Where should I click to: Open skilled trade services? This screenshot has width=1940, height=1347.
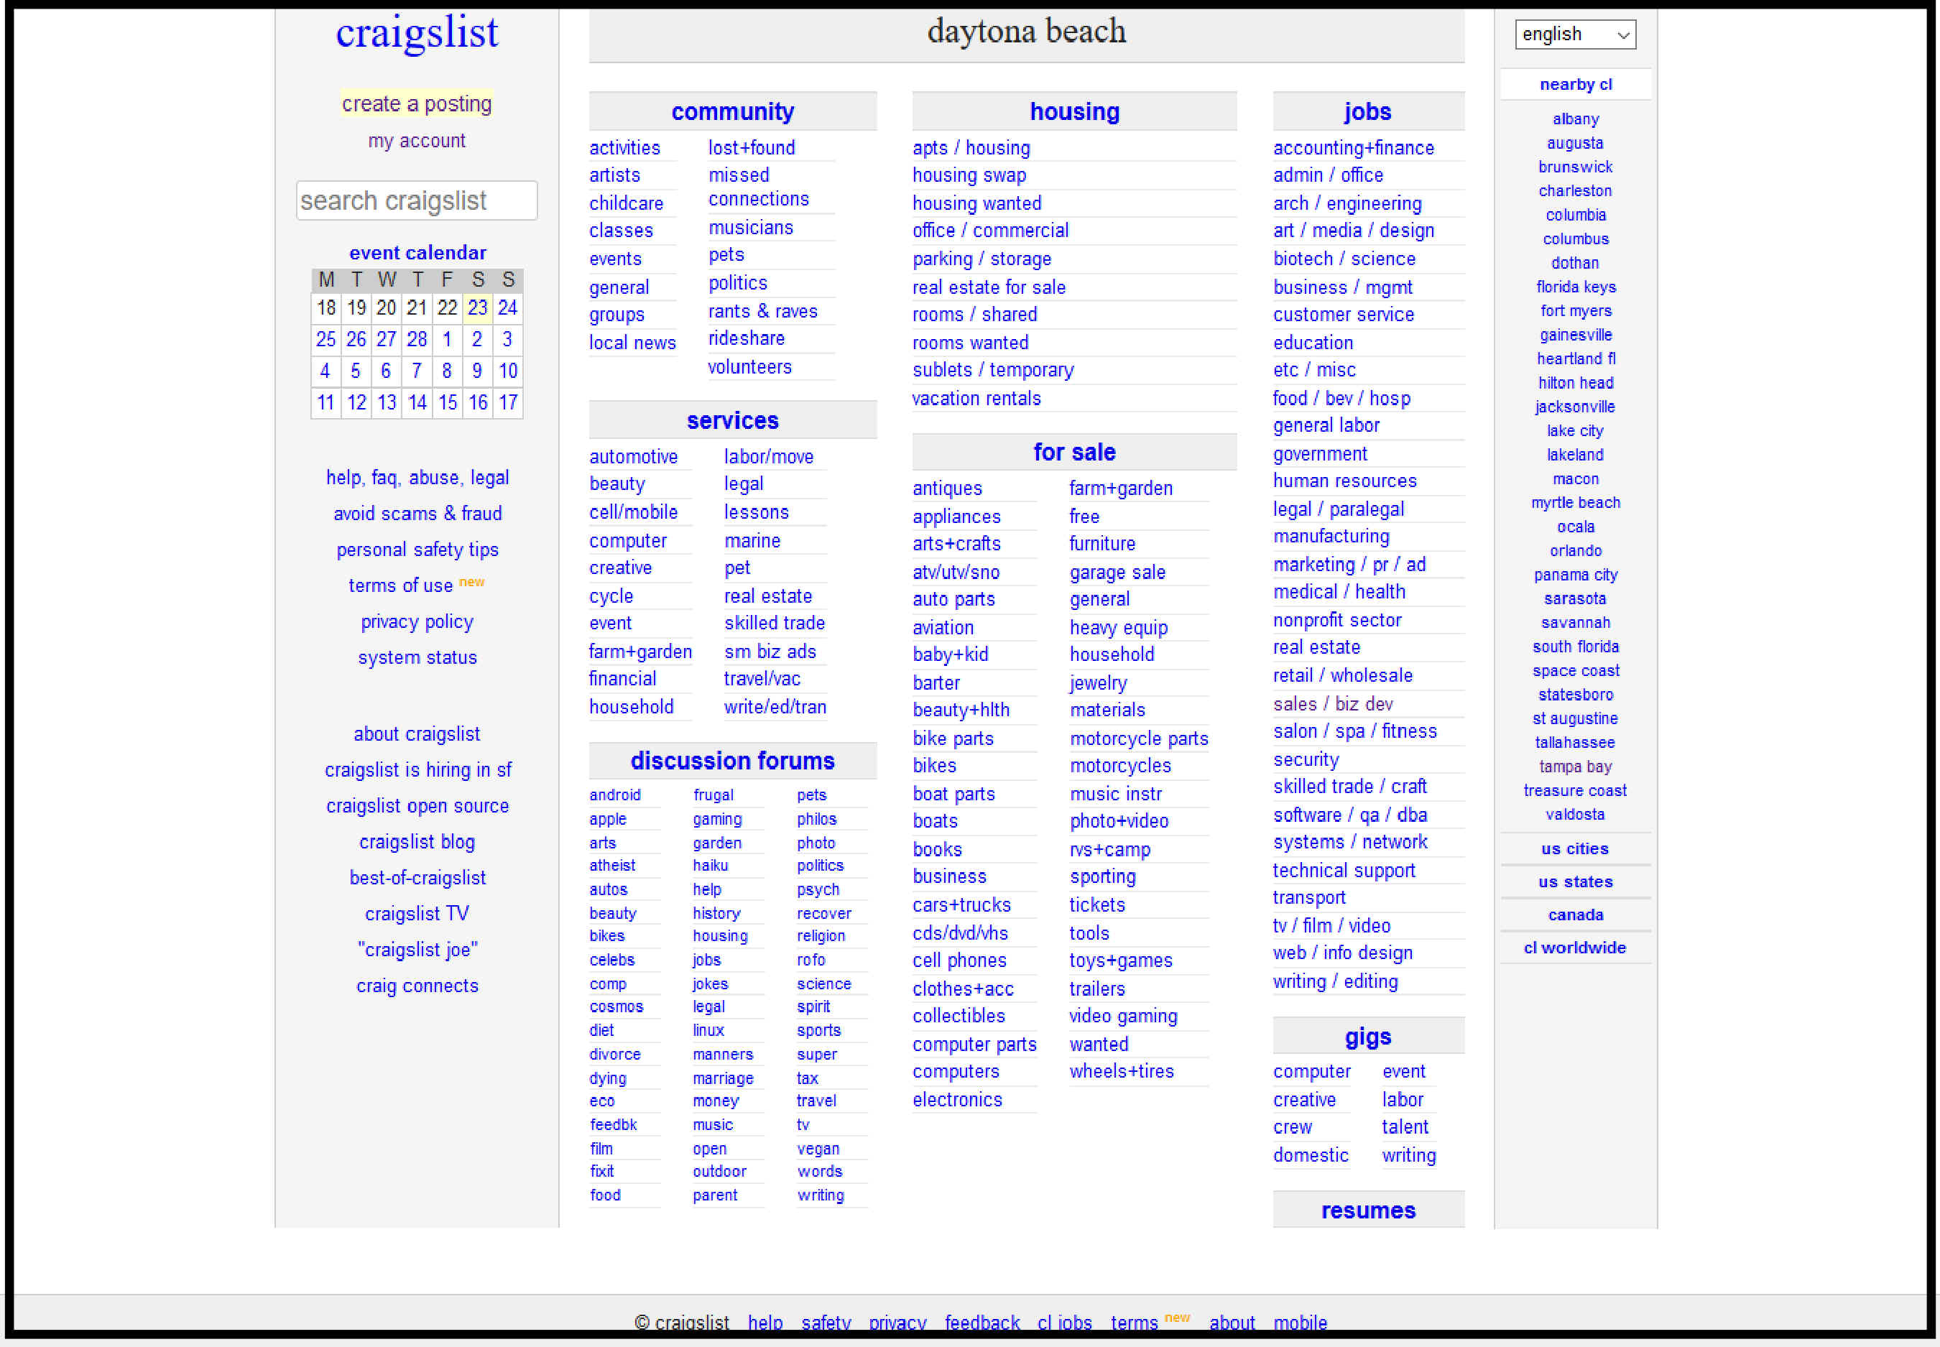click(774, 623)
